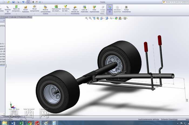Image resolution: width=189 pixels, height=125 pixels.
Task: Click the coordinate triad in viewport corner
Action: point(12,105)
